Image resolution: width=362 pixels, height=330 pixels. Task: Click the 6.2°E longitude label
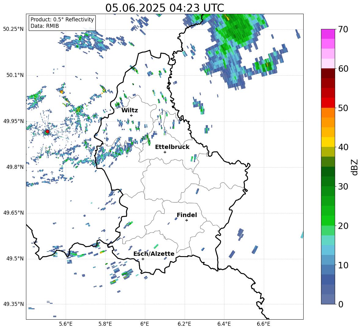[184, 324]
